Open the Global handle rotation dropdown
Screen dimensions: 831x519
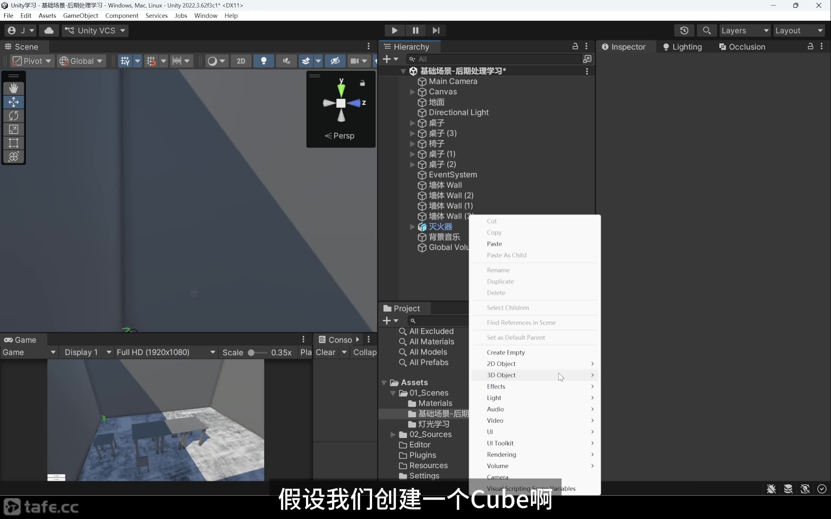(81, 61)
